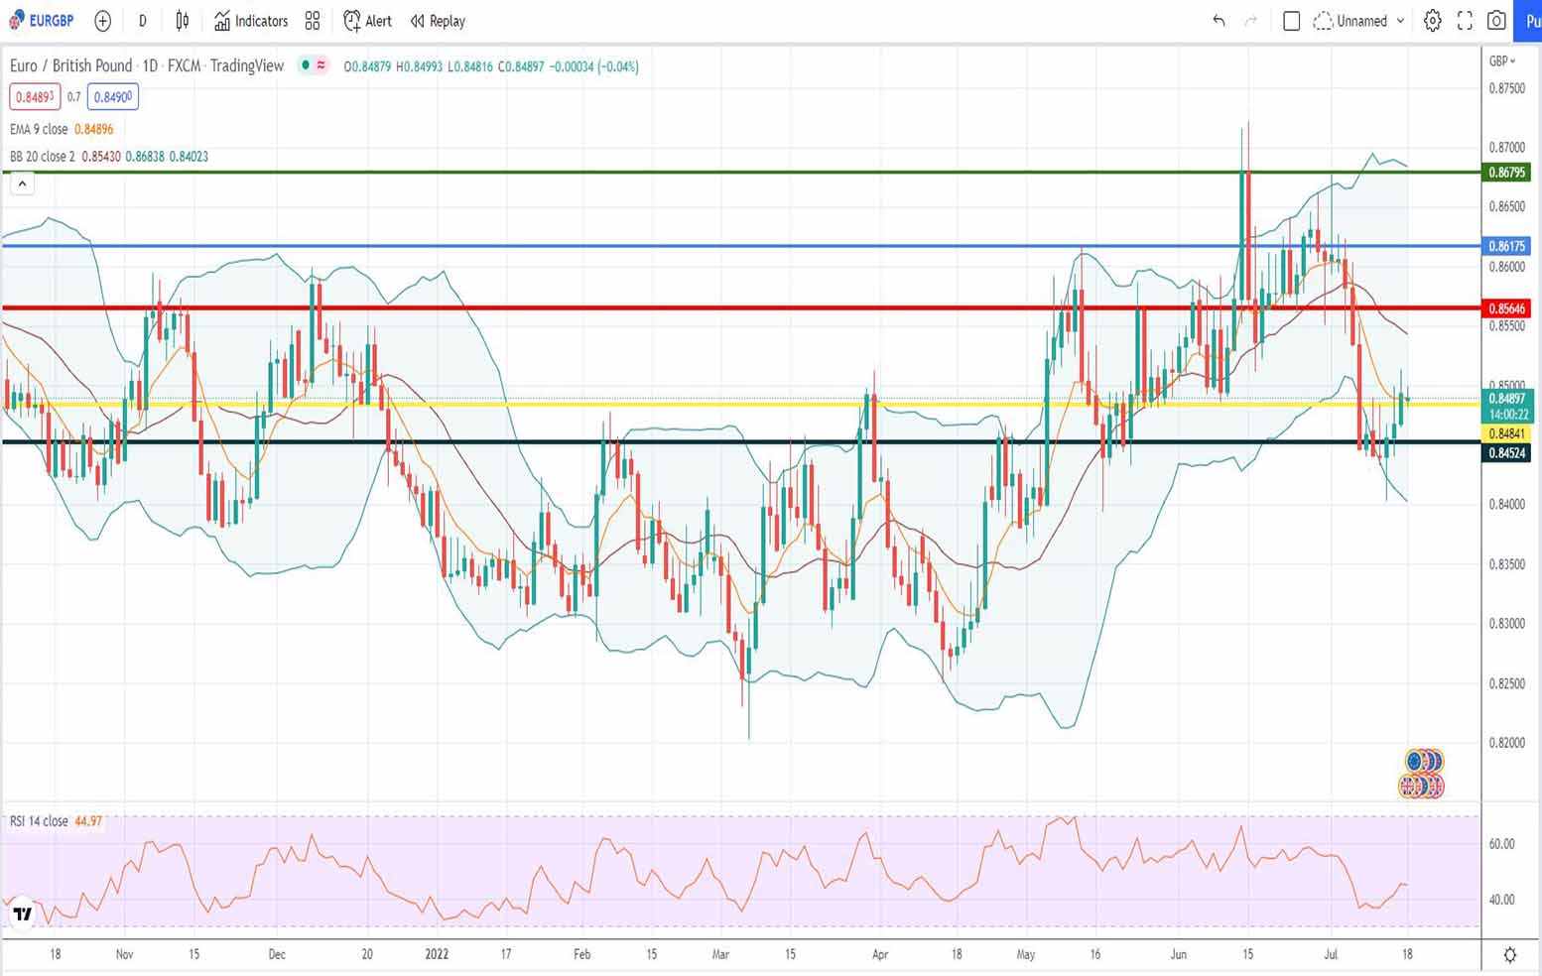Click the Replay toolbar item
The height and width of the screenshot is (976, 1542).
tap(438, 21)
